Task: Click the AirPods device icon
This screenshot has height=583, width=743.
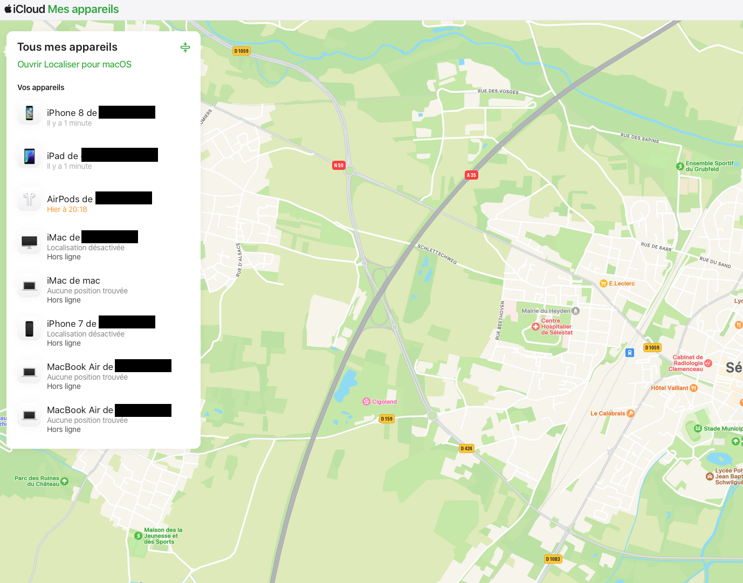Action: (x=30, y=200)
